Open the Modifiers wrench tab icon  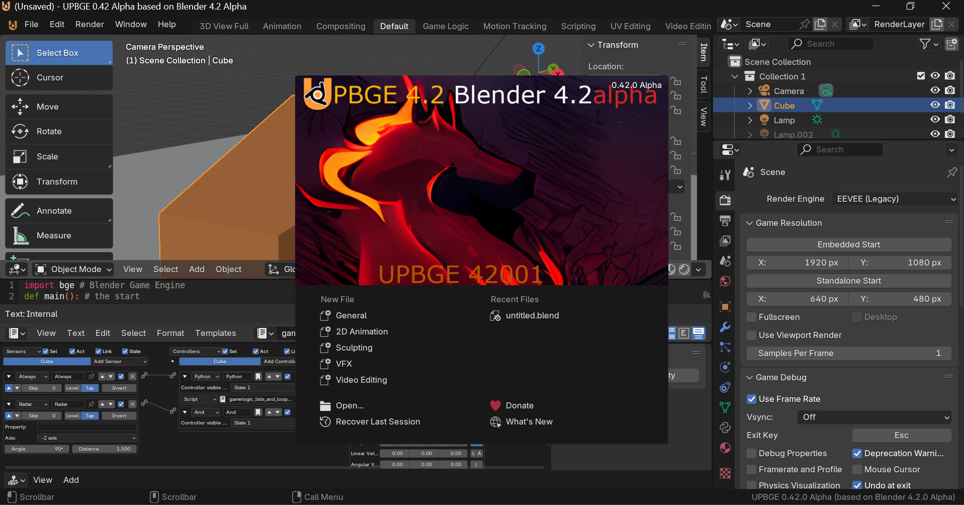725,327
